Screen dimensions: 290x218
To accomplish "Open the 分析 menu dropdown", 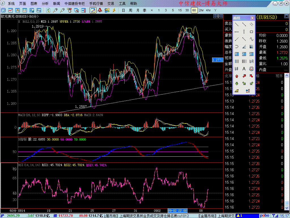I will click(45, 4).
